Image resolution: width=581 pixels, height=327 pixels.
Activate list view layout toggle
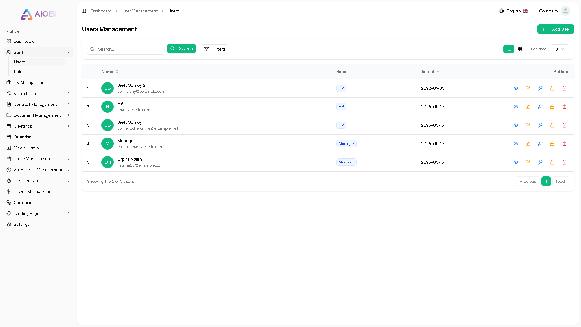click(509, 49)
